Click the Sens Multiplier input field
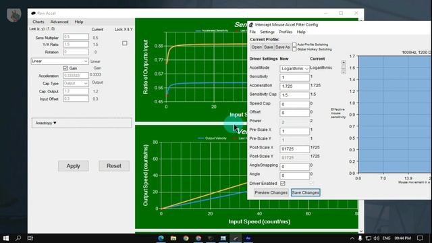Image resolution: width=432 pixels, height=243 pixels. tap(76, 36)
